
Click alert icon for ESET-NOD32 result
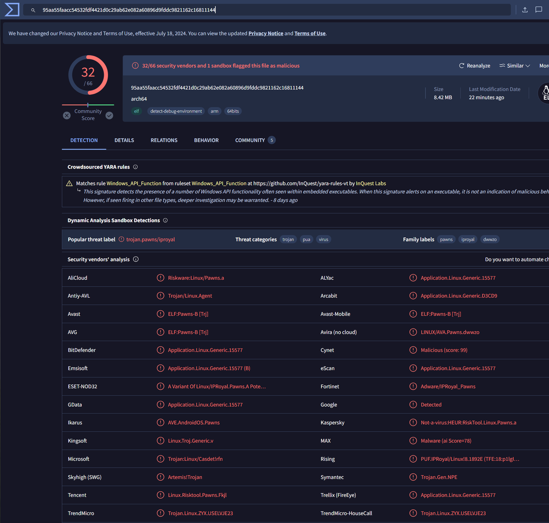coord(161,387)
